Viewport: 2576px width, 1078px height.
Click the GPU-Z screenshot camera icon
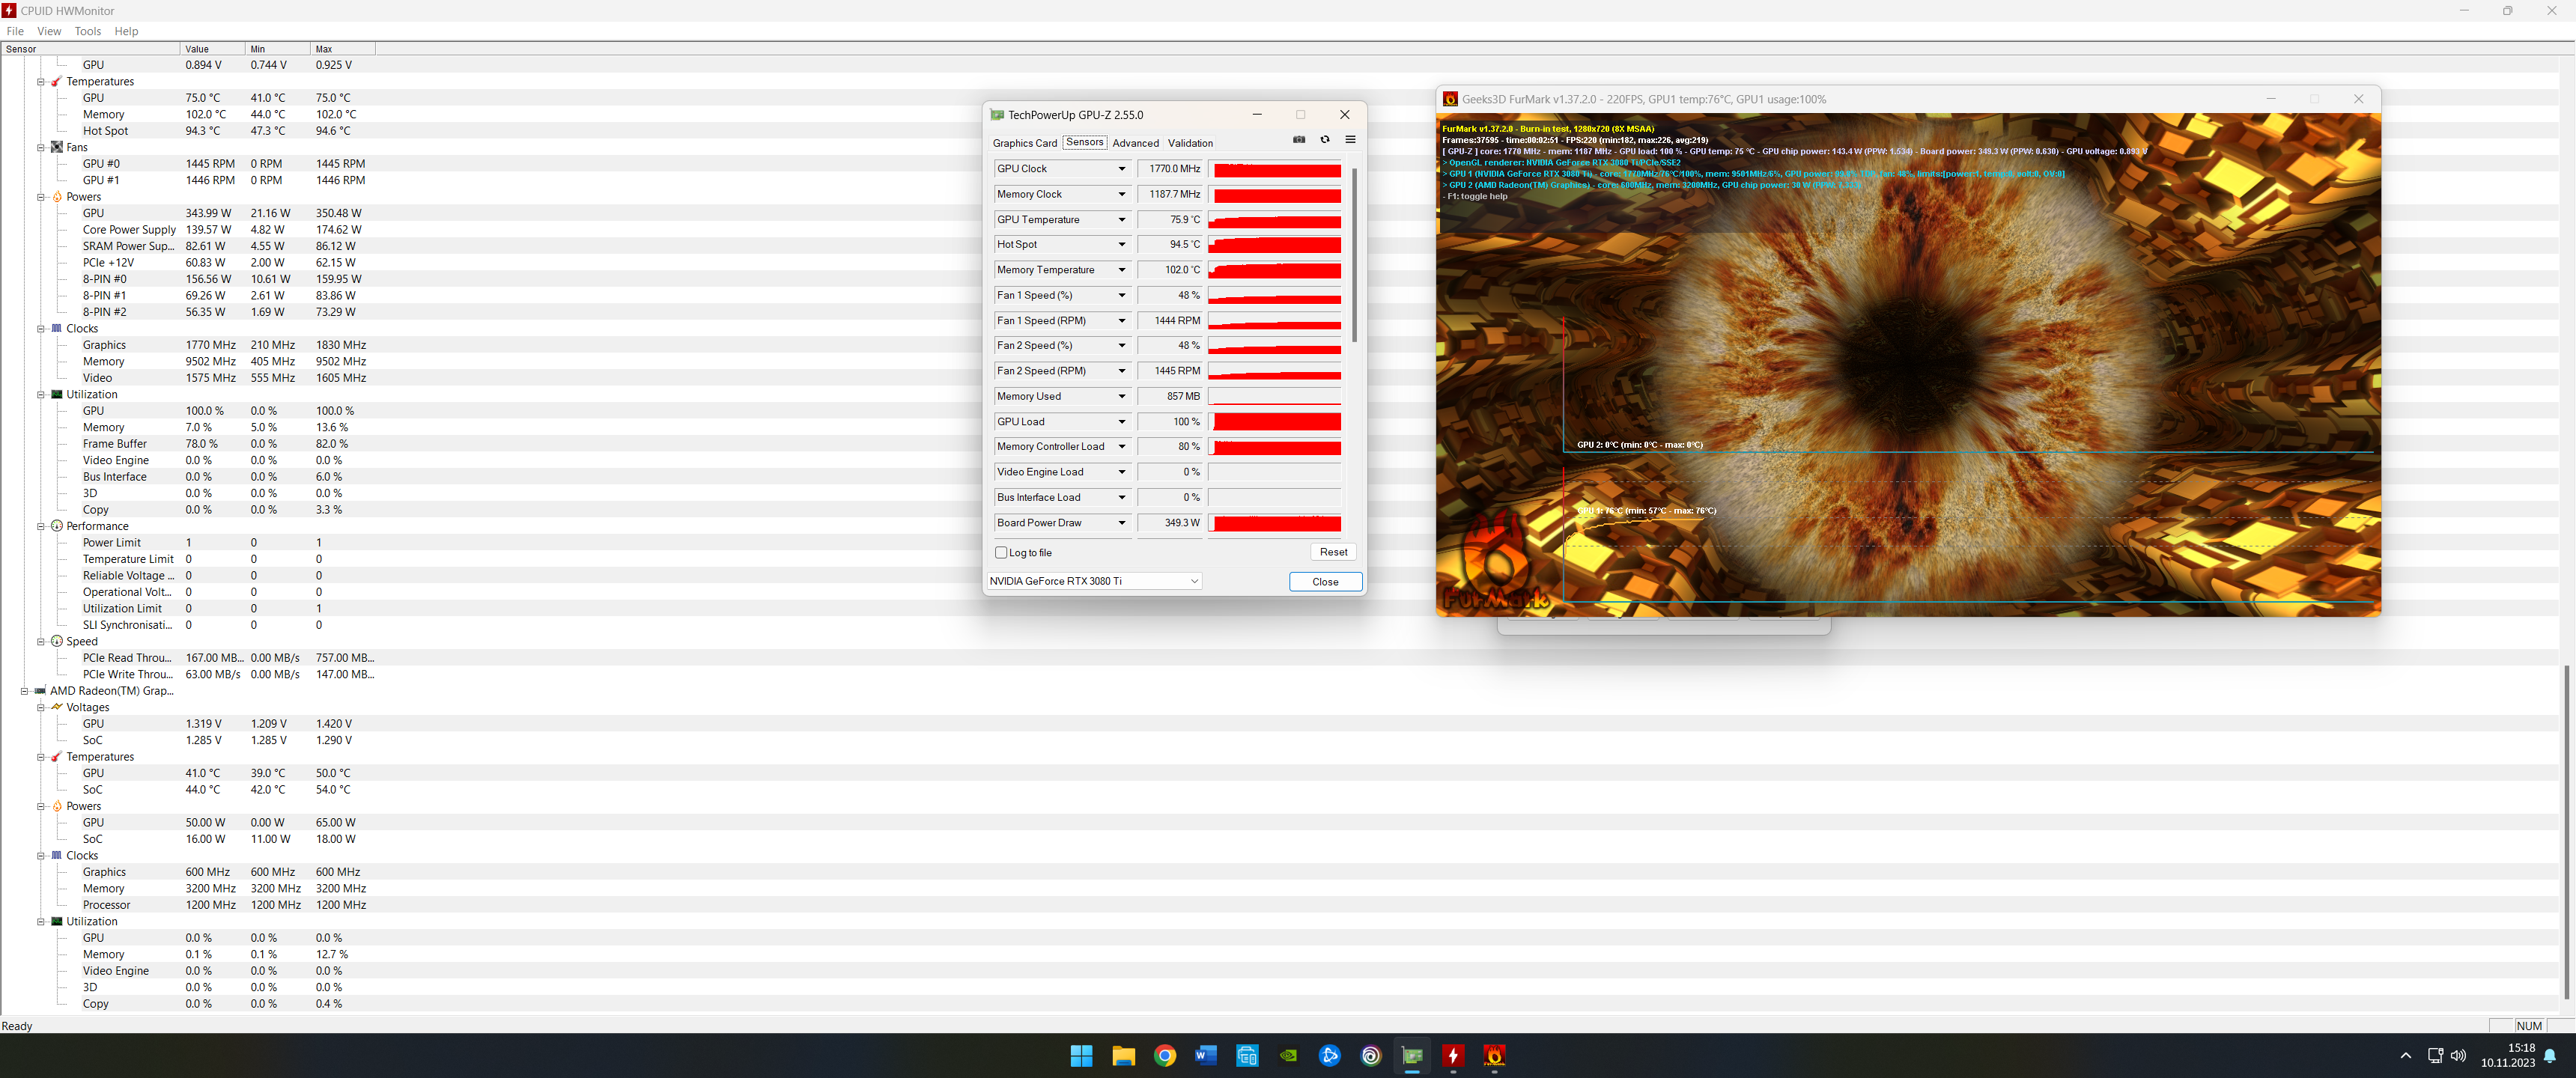[x=1299, y=140]
